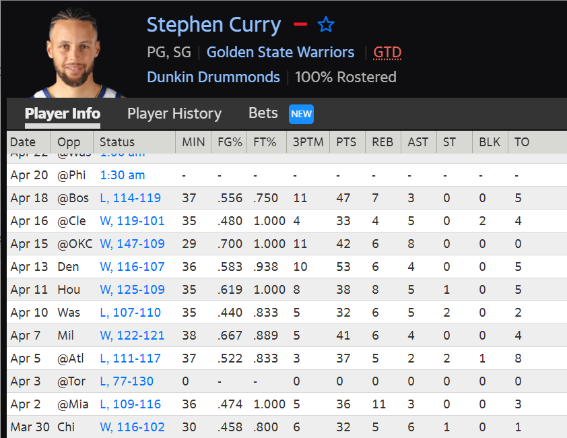Toggle the blue star watchlist icon
This screenshot has height=438, width=567.
pos(326,25)
